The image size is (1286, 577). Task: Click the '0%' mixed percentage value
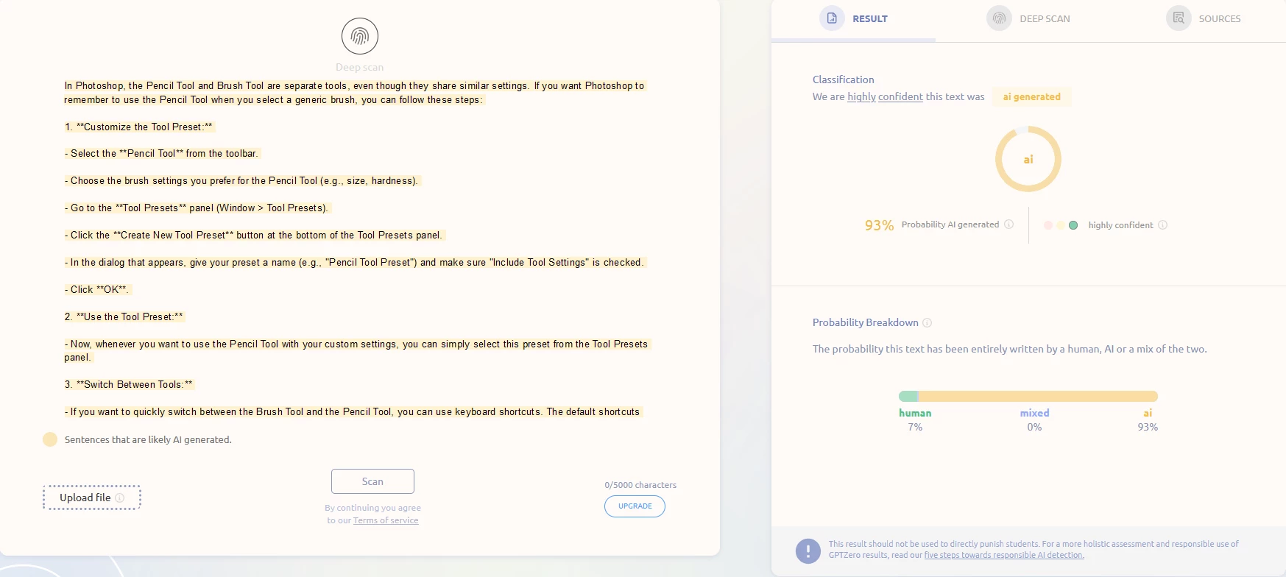click(1034, 427)
